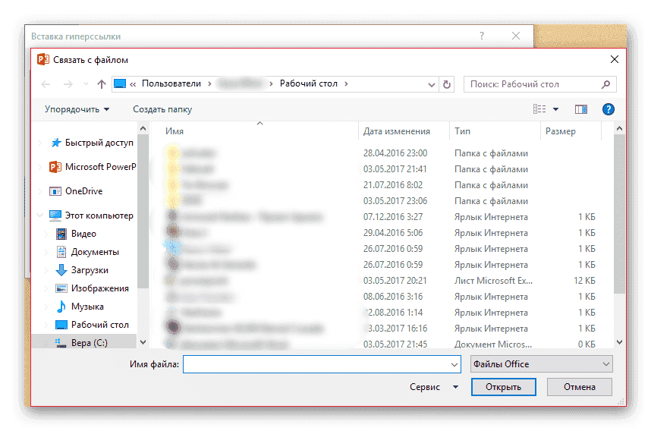Image resolution: width=651 pixels, height=431 pixels.
Task: Select Быстрый доступ in the sidebar
Action: pos(99,143)
